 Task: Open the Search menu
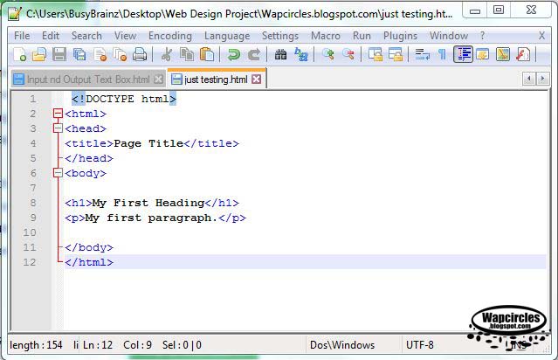86,36
